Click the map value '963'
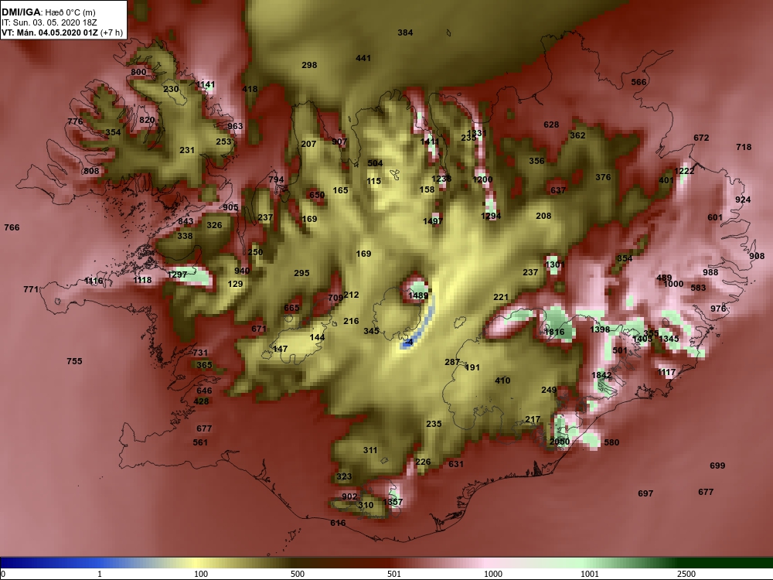The image size is (773, 580). pos(235,126)
